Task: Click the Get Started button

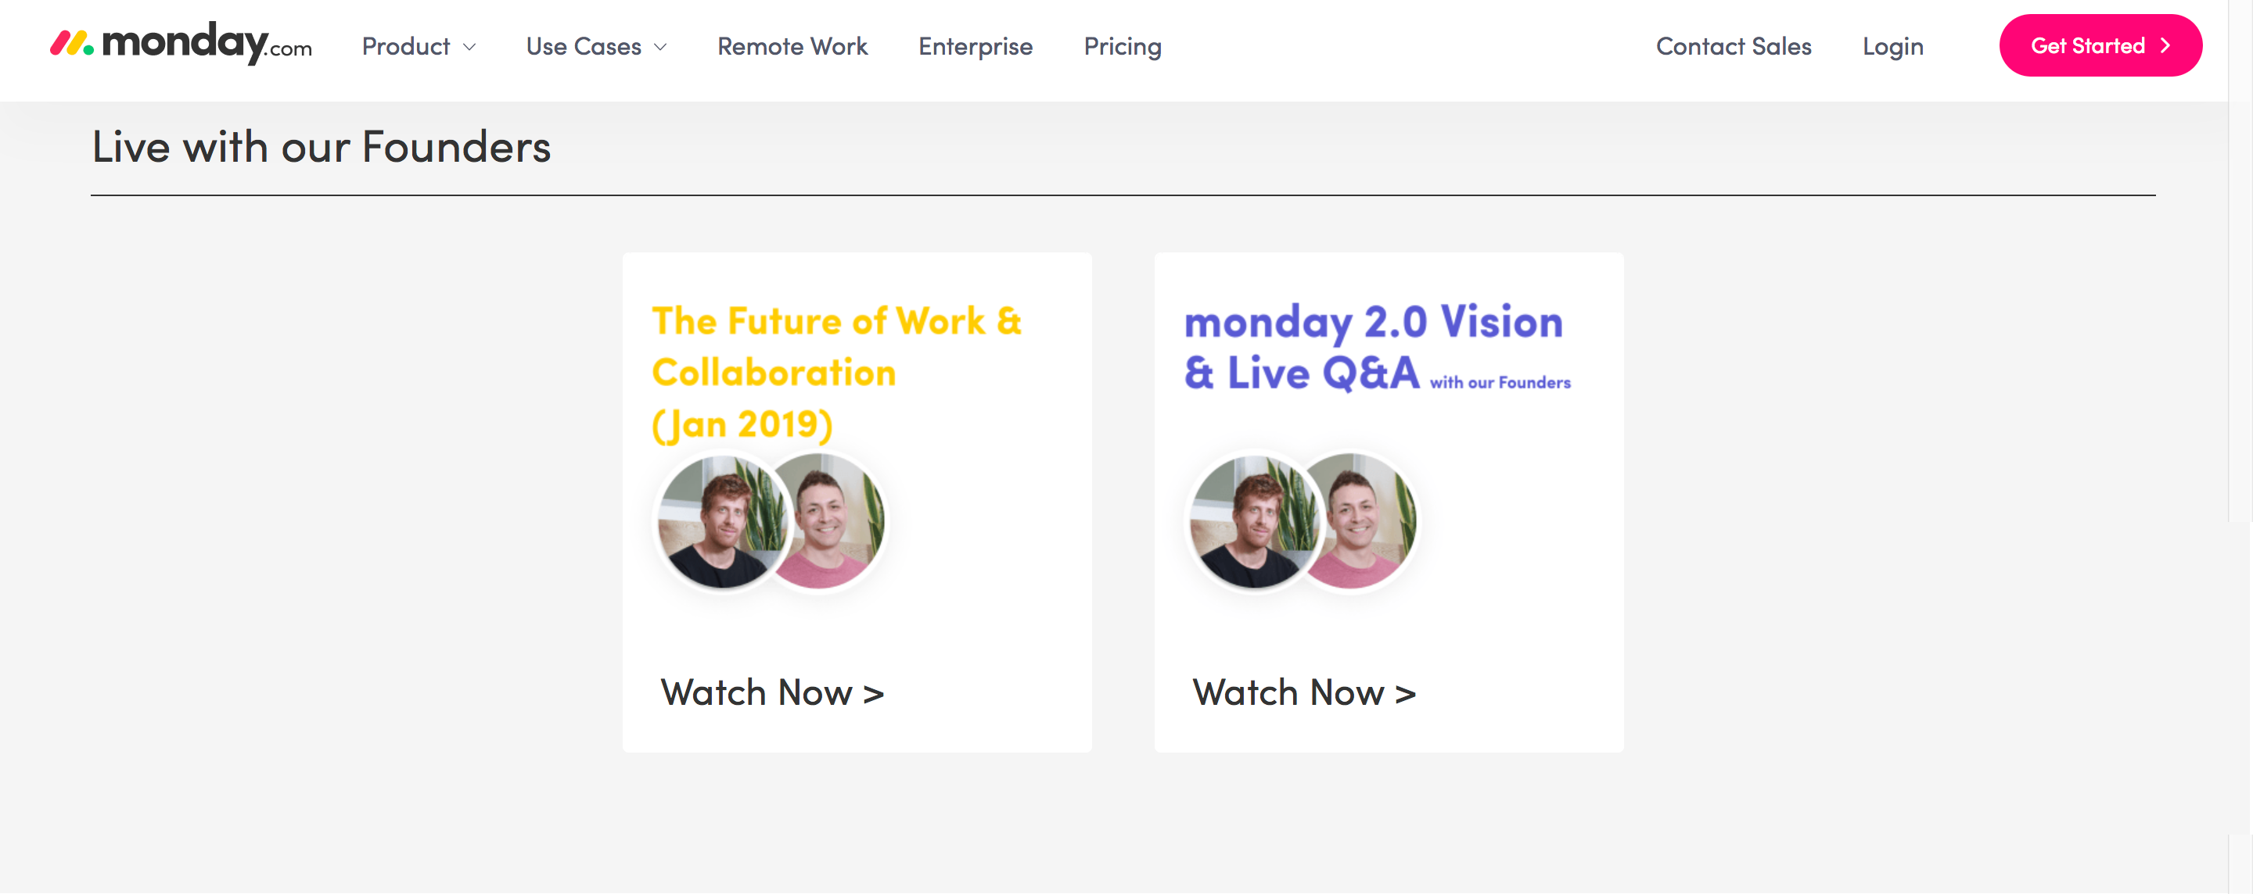Action: [x=2100, y=45]
